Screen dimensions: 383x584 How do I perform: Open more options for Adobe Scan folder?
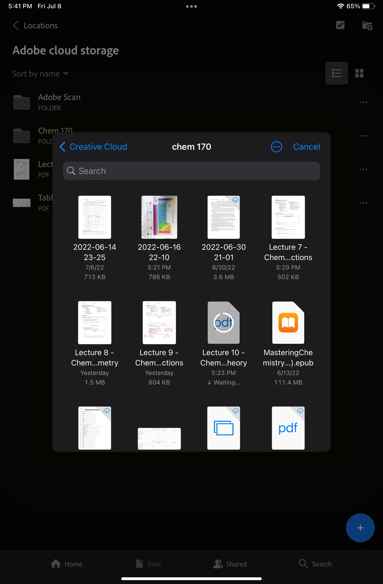pos(363,102)
